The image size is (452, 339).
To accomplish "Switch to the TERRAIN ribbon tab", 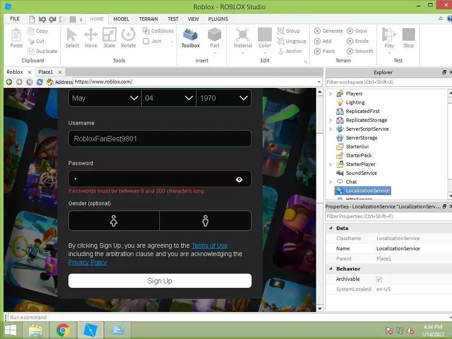I will pos(148,19).
